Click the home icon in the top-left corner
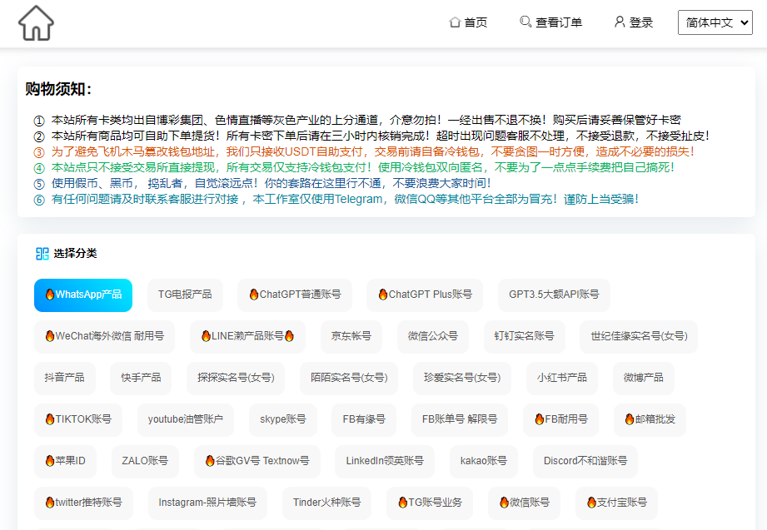The image size is (767, 530). (x=35, y=22)
